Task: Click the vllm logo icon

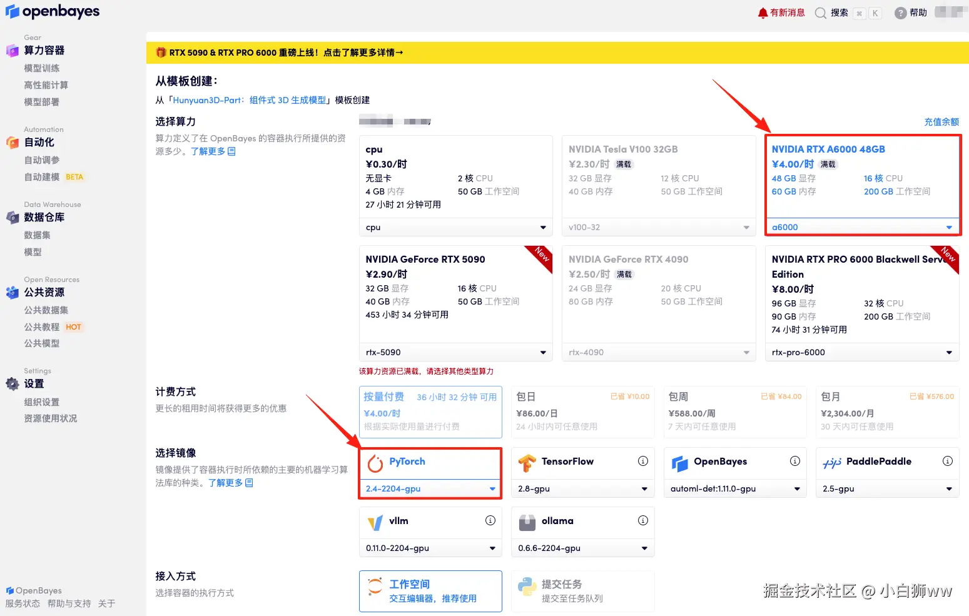Action: (x=375, y=523)
